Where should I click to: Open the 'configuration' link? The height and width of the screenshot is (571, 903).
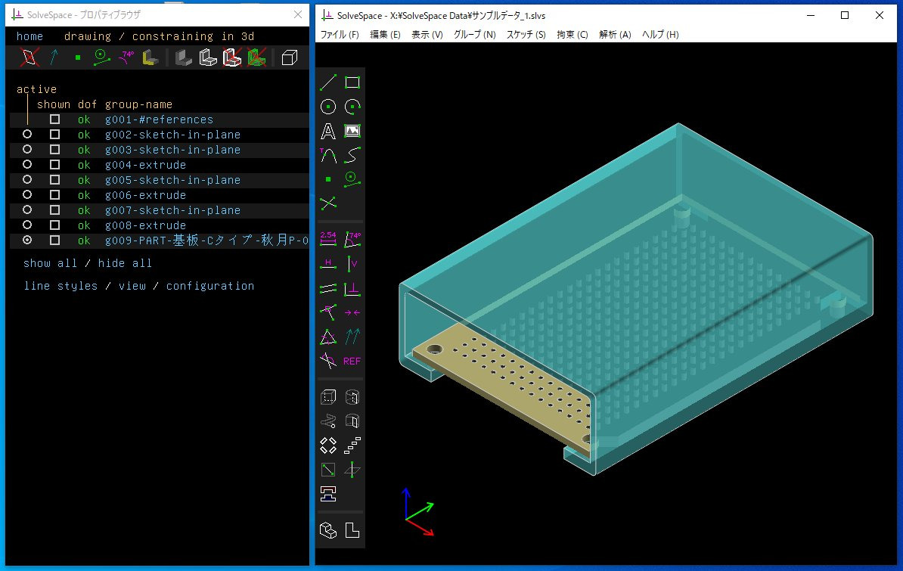pos(209,286)
